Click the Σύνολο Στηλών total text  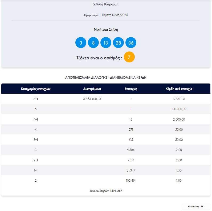106,191
